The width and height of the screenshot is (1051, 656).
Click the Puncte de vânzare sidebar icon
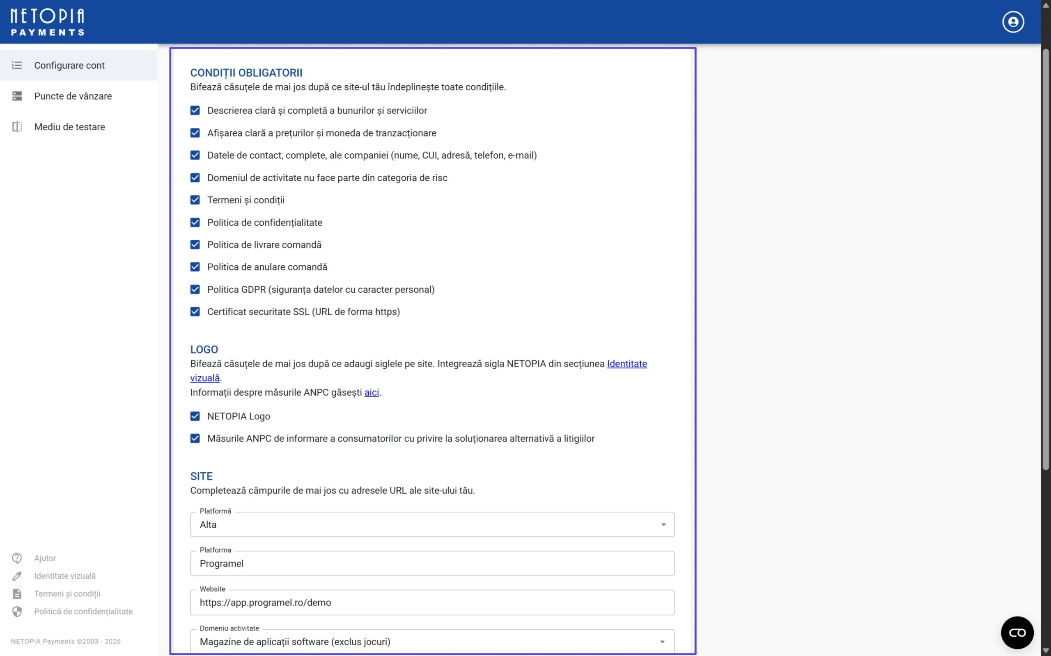17,96
